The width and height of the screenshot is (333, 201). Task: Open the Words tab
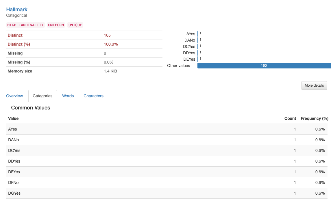(x=68, y=96)
